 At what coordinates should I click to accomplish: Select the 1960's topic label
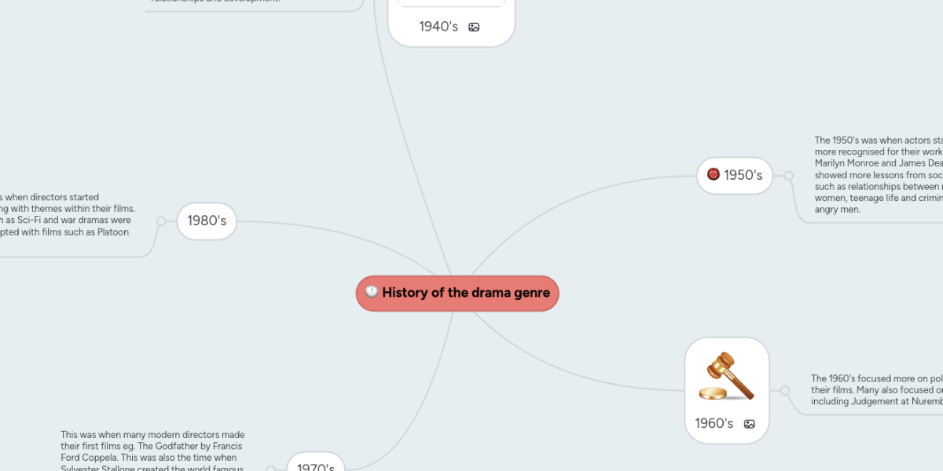(x=714, y=424)
